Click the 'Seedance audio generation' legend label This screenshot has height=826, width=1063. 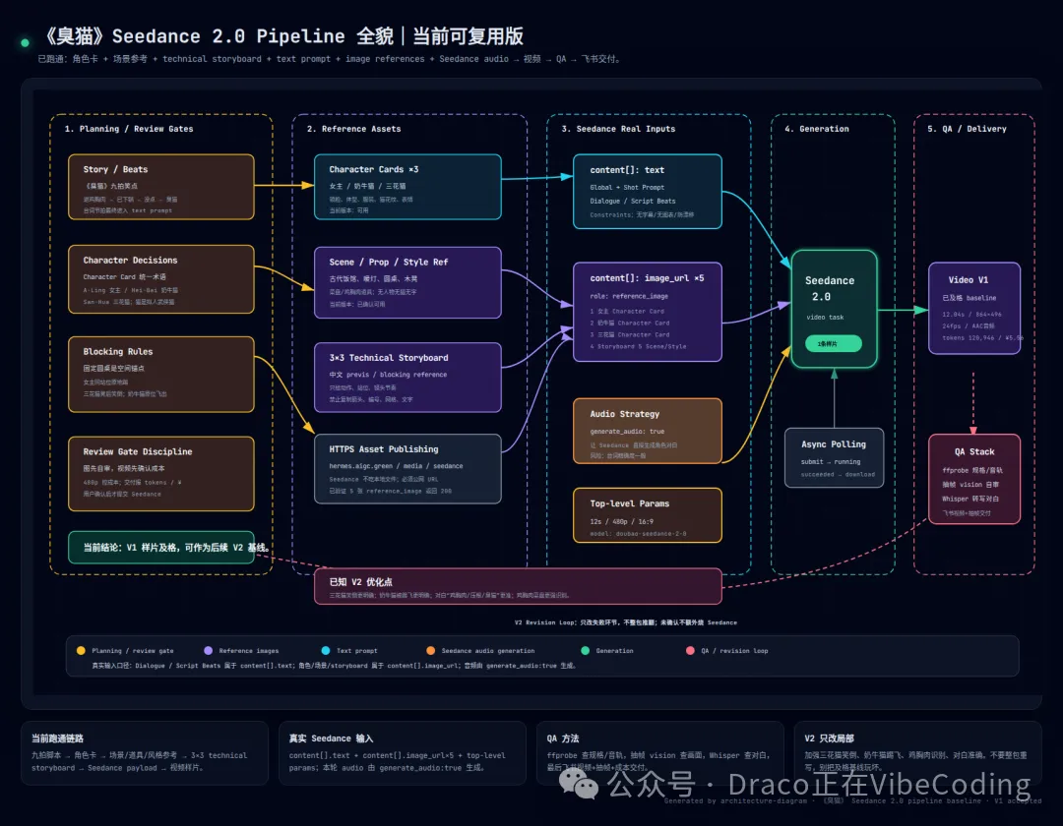point(488,651)
